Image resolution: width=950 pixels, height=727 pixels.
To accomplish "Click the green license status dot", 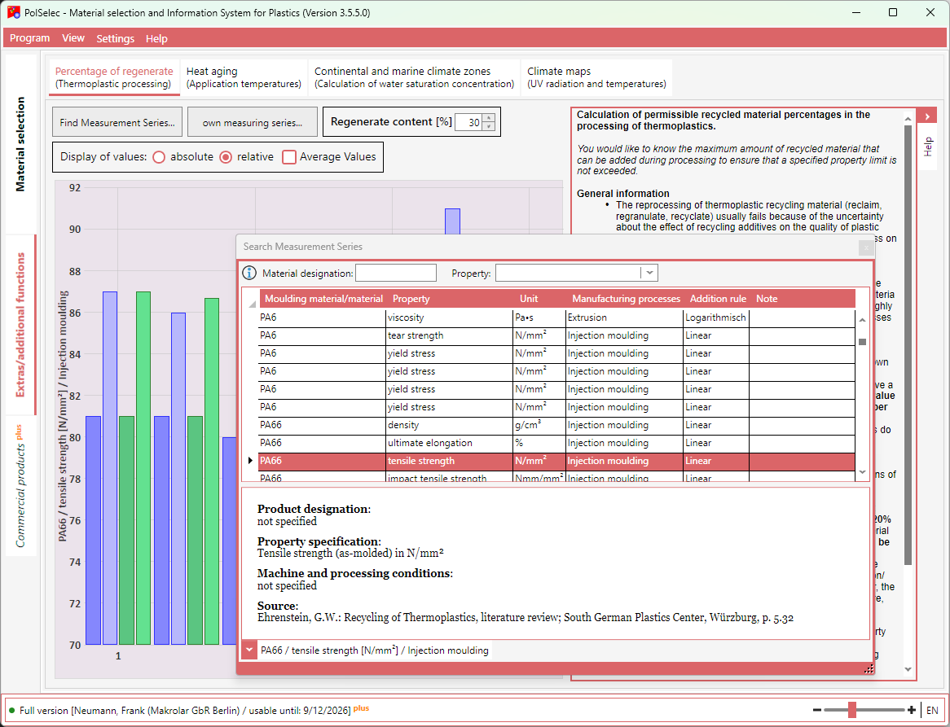I will pos(12,710).
